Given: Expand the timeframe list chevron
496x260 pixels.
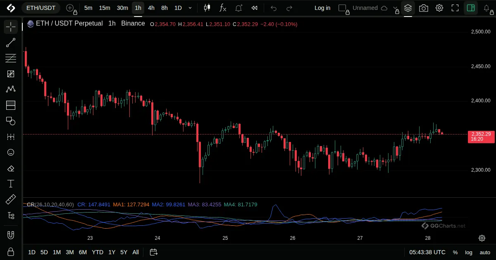Looking at the screenshot, I should pos(190,8).
